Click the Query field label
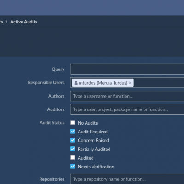The width and height of the screenshot is (184, 184). click(58, 69)
